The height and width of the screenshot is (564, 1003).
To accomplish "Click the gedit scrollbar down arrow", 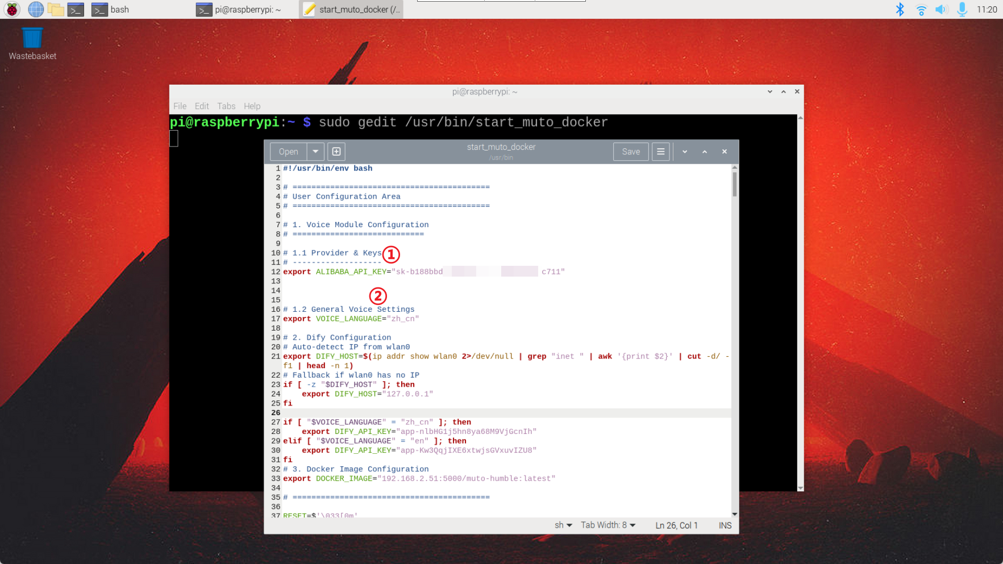I will [735, 514].
